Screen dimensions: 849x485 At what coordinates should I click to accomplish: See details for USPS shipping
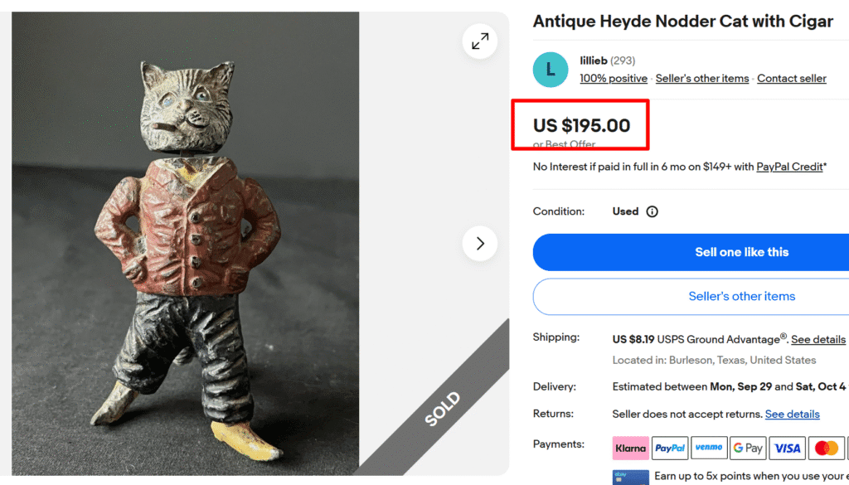[x=817, y=340]
